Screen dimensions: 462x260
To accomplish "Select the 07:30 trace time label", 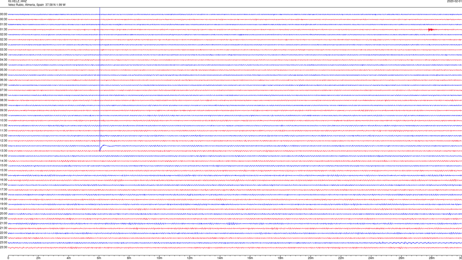I will click(3, 90).
